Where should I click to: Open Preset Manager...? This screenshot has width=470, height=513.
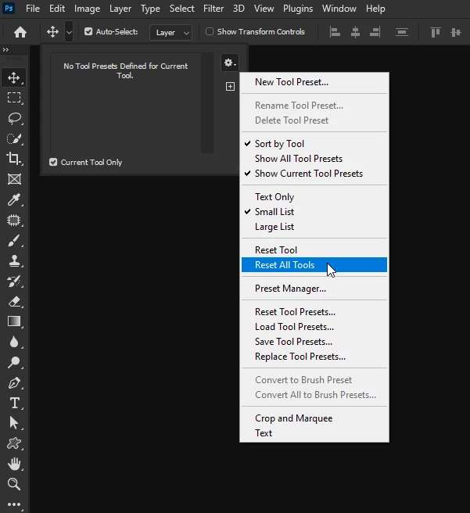click(x=314, y=289)
